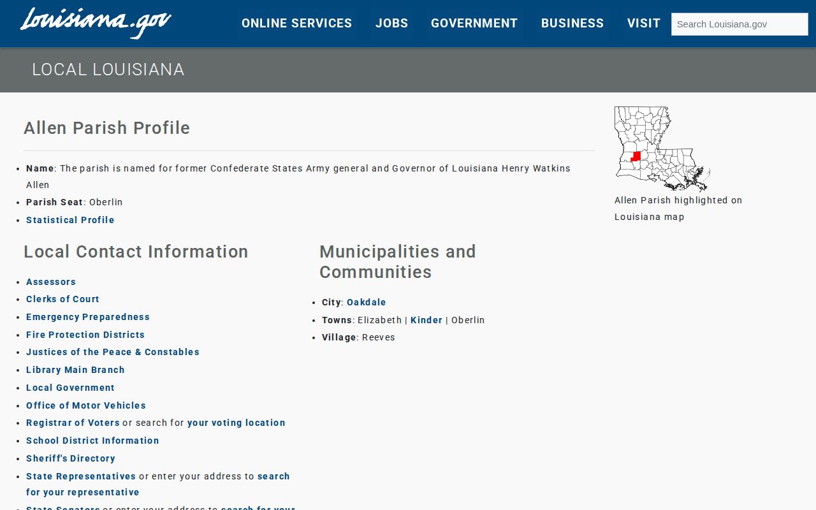Open the Visit menu
The height and width of the screenshot is (510, 816).
[644, 24]
